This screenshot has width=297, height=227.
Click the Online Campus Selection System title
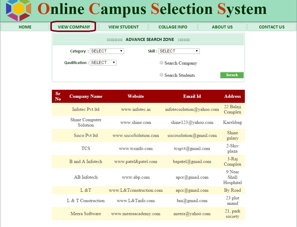[x=152, y=9]
